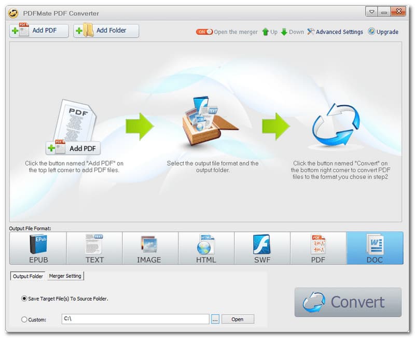Click the Add PDF toolbar button
This screenshot has width=415, height=338.
point(39,31)
